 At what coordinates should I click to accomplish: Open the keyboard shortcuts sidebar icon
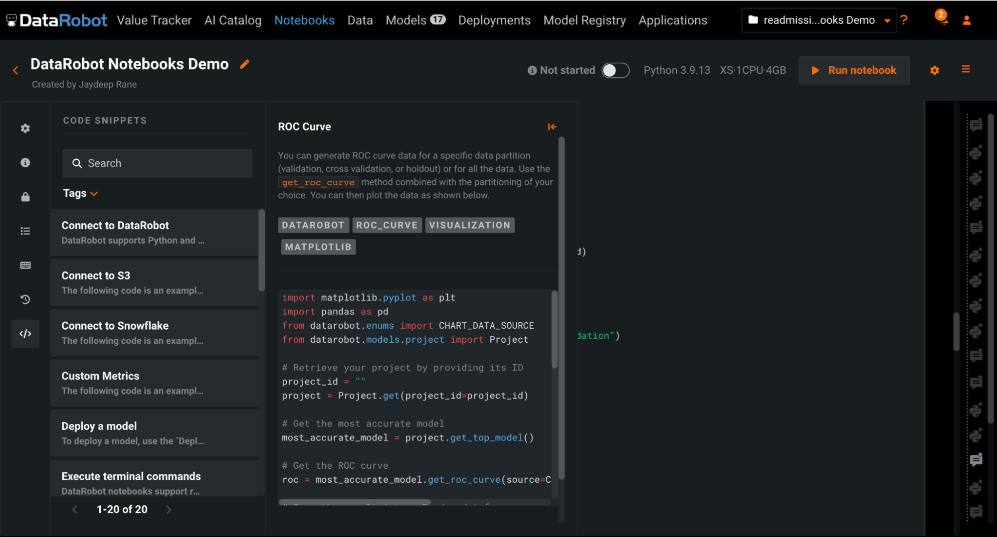tap(25, 265)
